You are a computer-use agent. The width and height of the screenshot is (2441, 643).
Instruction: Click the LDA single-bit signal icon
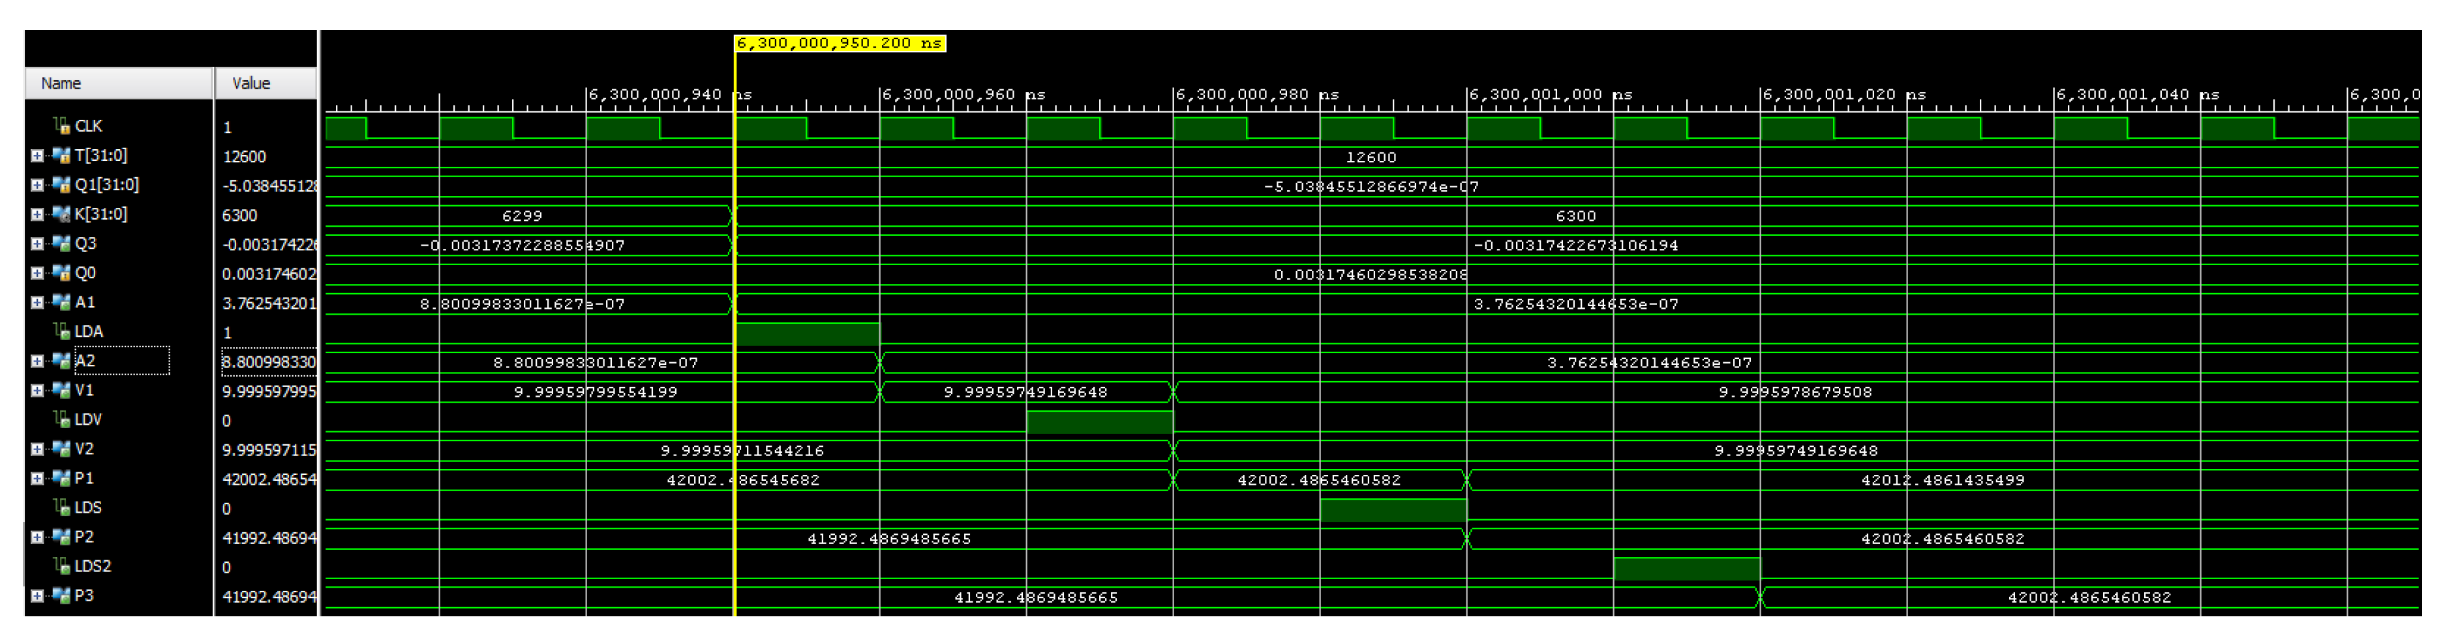61,332
